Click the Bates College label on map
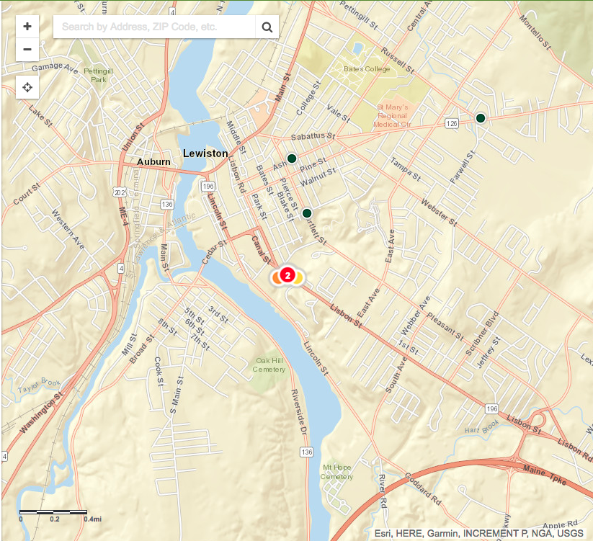The image size is (593, 541). click(367, 69)
